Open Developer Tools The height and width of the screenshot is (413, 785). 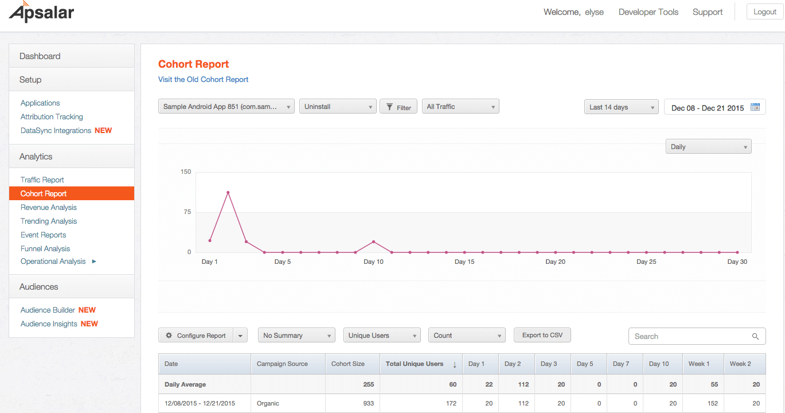[x=649, y=12]
